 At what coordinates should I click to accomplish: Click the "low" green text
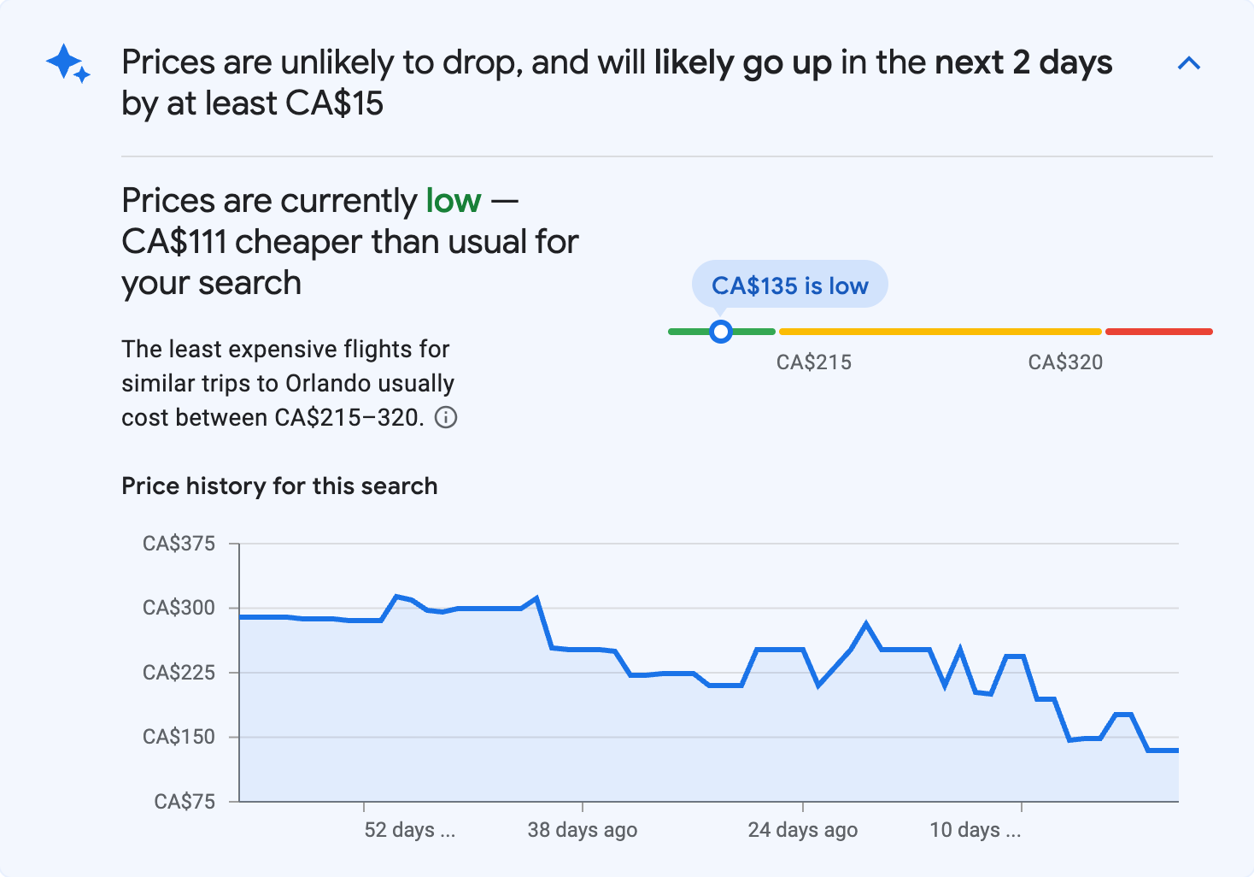[x=452, y=200]
